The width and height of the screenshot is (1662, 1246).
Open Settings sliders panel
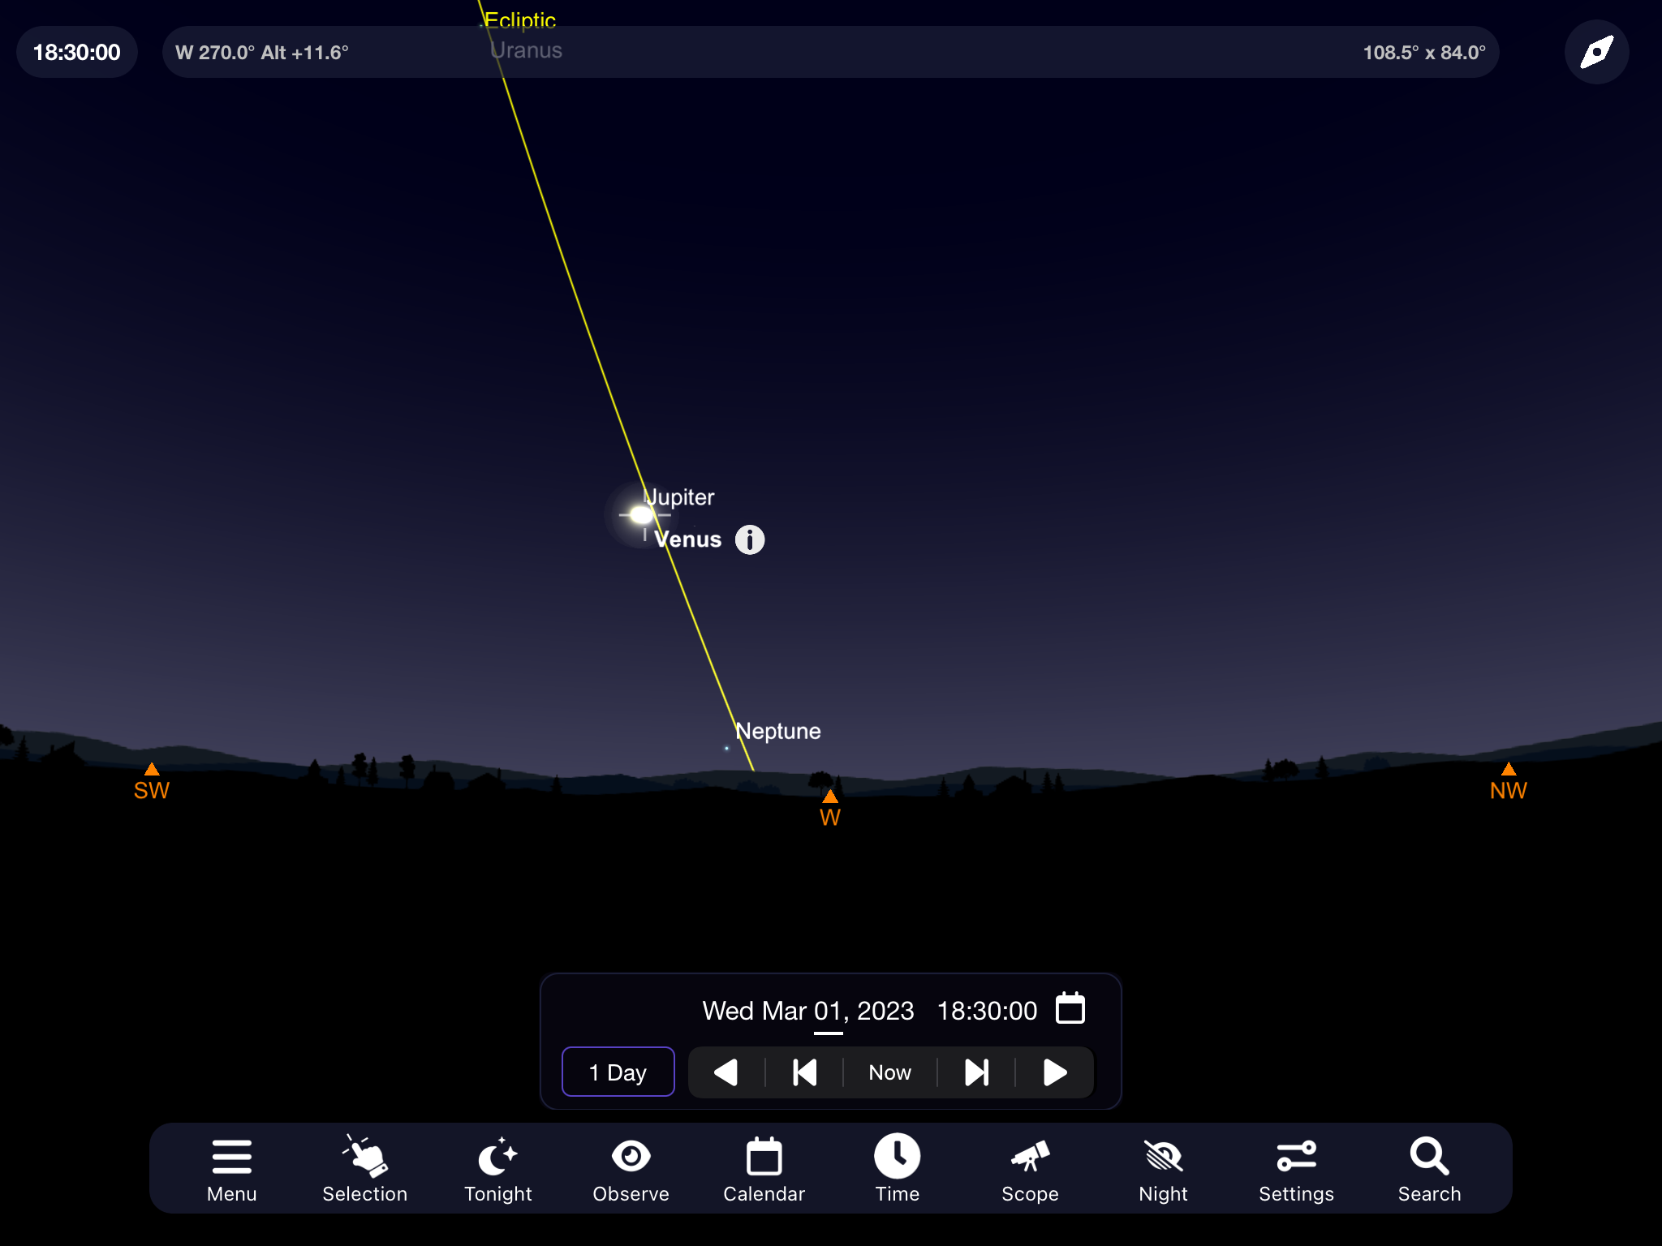[1296, 1169]
